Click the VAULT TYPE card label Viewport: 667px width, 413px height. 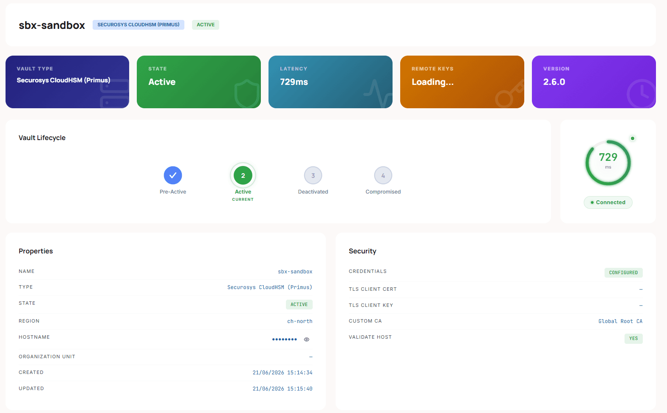35,69
